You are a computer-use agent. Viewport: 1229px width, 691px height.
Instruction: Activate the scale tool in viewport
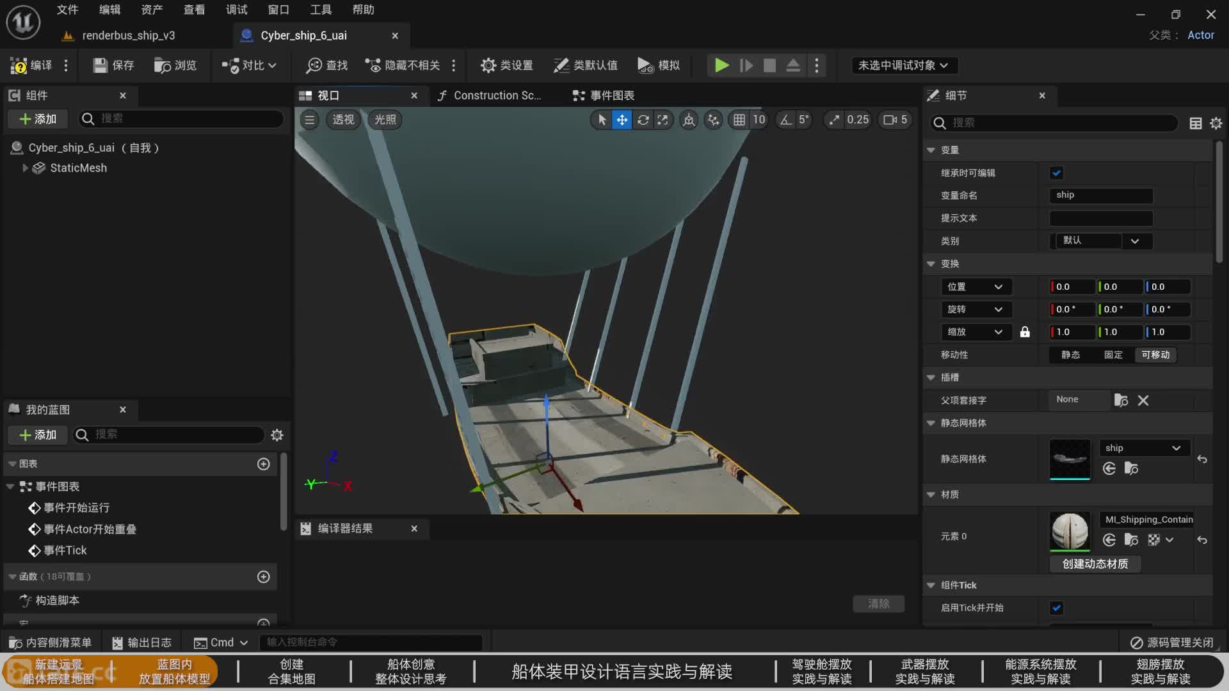pos(663,120)
